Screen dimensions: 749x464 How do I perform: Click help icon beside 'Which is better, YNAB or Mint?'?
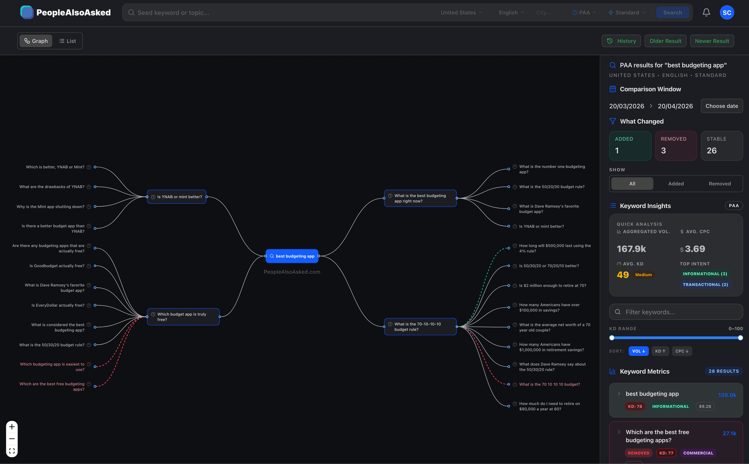tap(89, 167)
